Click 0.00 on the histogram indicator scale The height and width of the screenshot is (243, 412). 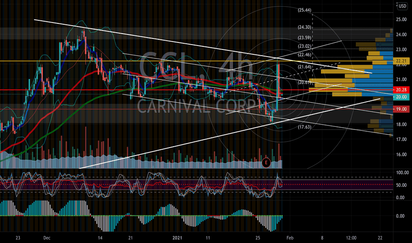[x=400, y=216]
